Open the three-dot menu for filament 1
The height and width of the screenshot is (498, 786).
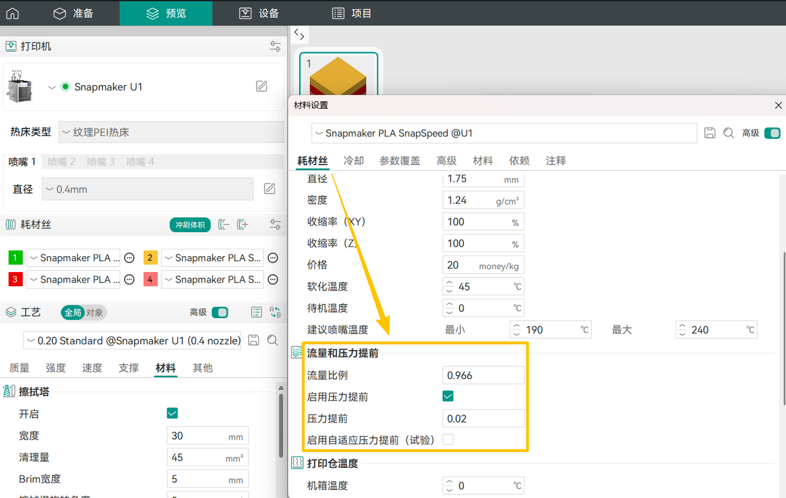click(x=129, y=258)
